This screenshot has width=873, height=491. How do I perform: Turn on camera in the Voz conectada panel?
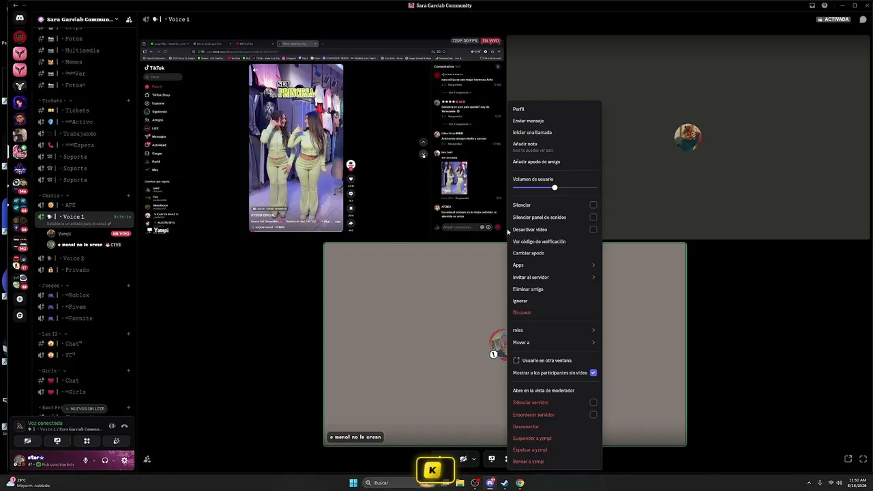pos(27,441)
